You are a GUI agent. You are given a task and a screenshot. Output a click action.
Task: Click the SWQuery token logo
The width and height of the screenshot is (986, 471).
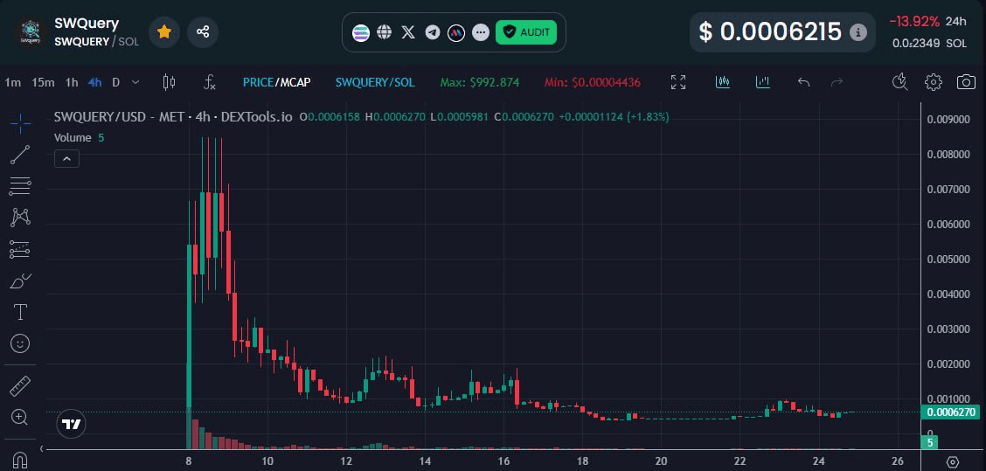[x=31, y=32]
